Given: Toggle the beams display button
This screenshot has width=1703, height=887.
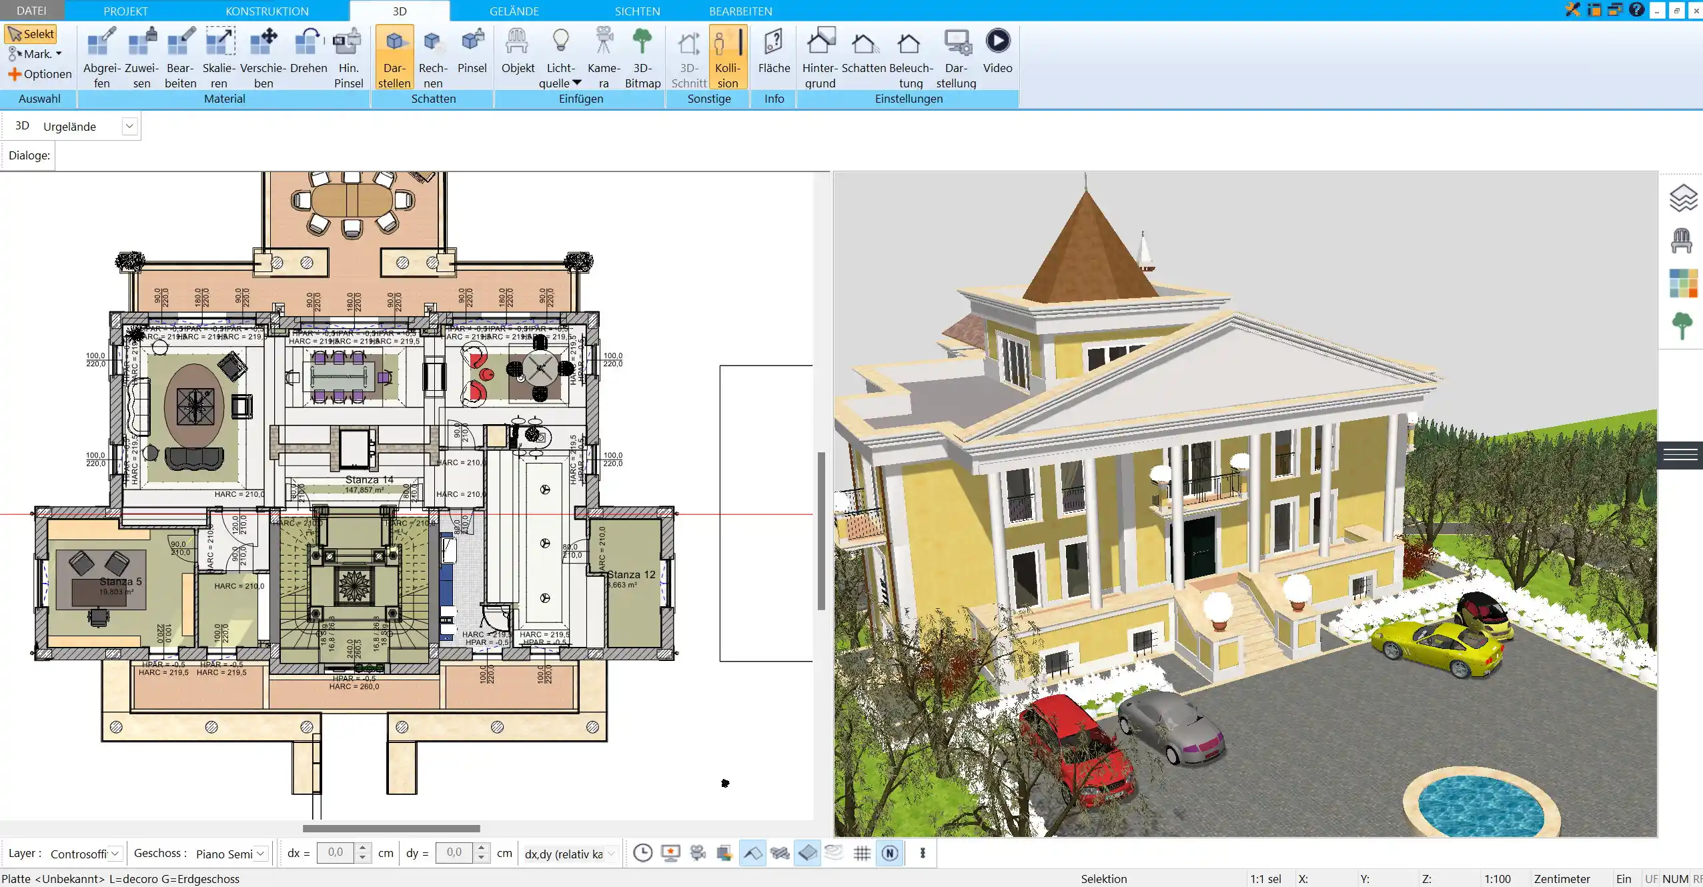Looking at the screenshot, I should click(x=780, y=853).
